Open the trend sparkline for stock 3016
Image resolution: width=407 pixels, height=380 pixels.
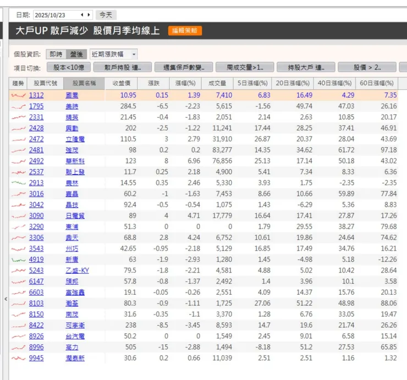(x=19, y=194)
